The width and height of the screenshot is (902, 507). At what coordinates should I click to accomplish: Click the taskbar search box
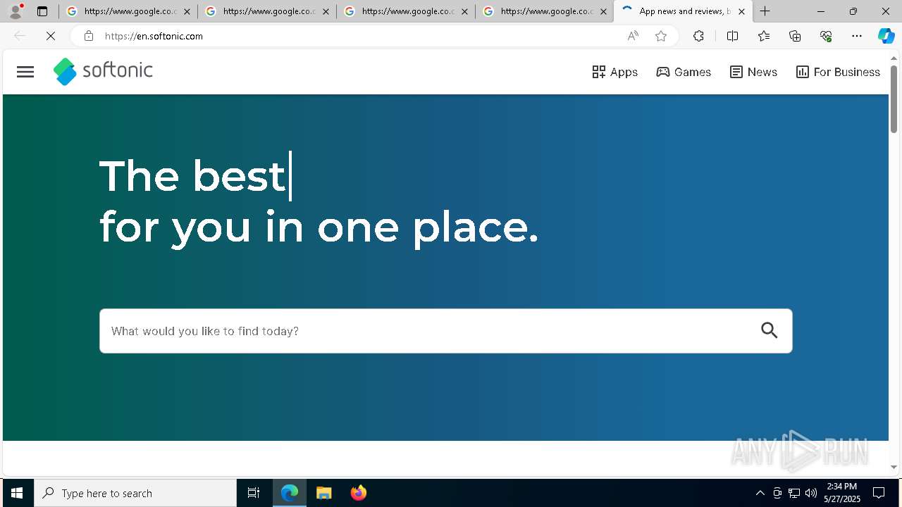(x=135, y=493)
